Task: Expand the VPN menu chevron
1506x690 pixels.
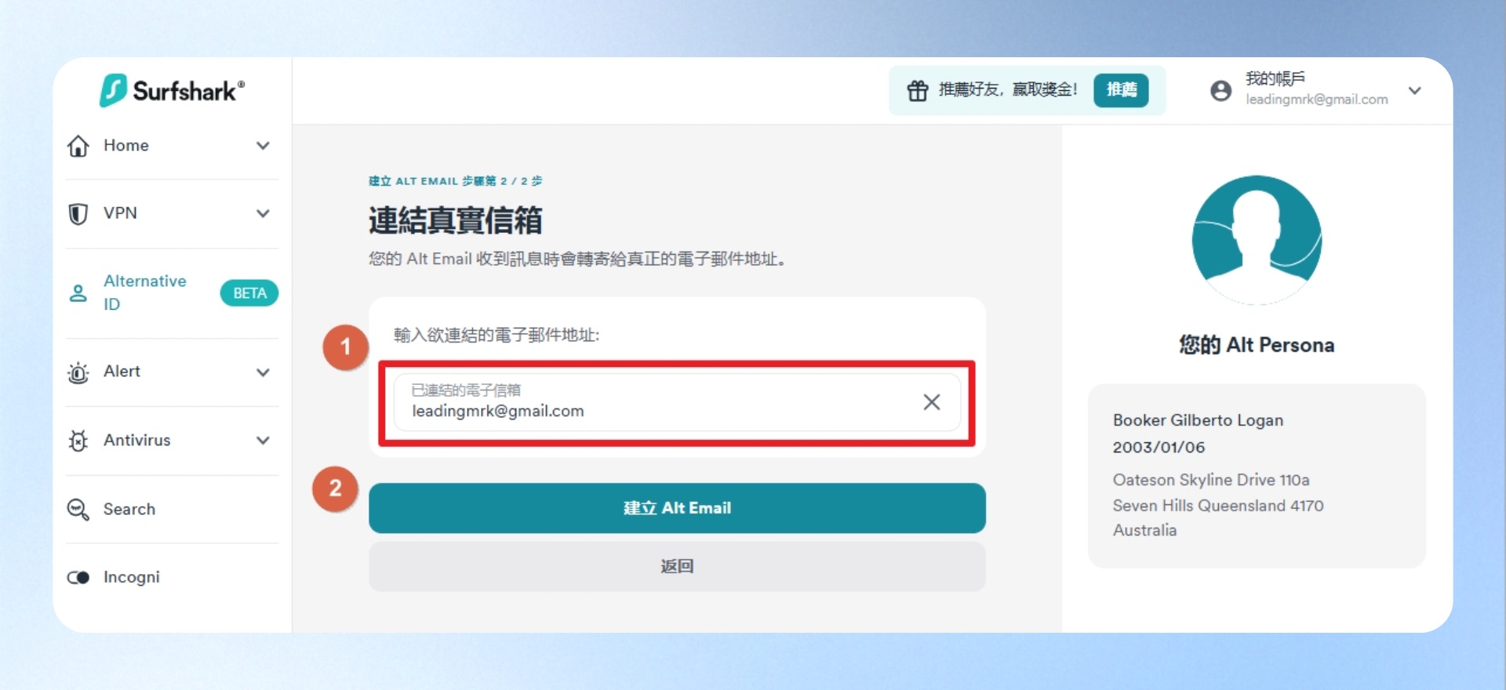Action: tap(263, 213)
